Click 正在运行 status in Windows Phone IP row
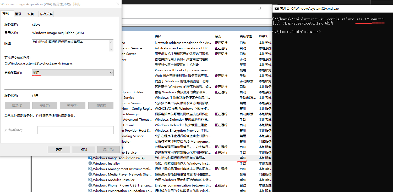The width and height of the screenshot is (393, 192). point(221,185)
